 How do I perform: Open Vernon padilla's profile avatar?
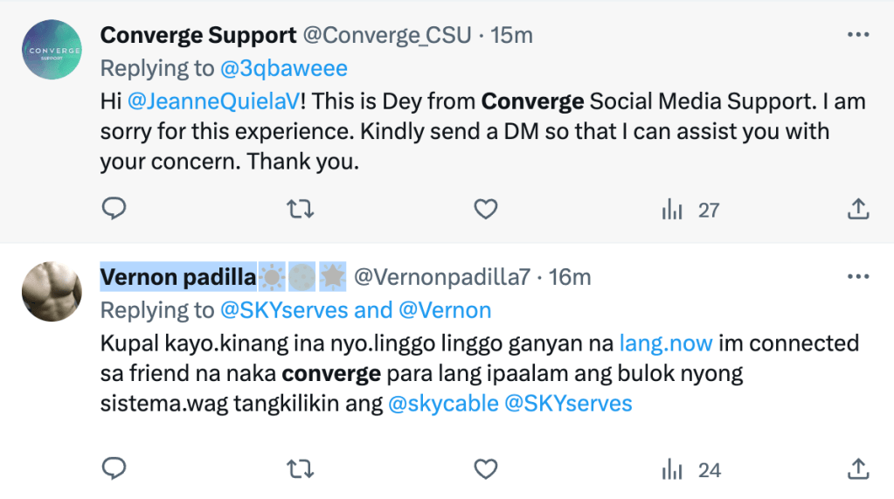52,293
